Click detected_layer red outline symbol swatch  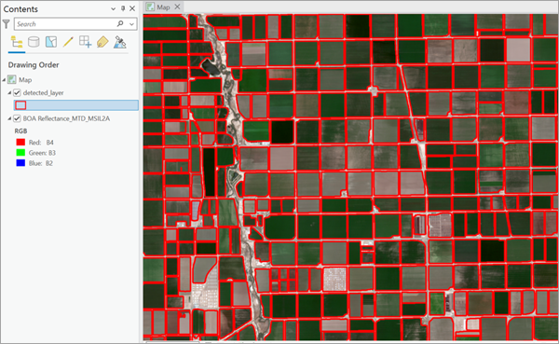(21, 105)
